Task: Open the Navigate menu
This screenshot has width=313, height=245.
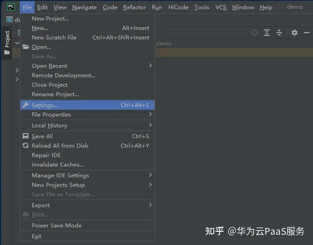Action: pyautogui.click(x=84, y=7)
